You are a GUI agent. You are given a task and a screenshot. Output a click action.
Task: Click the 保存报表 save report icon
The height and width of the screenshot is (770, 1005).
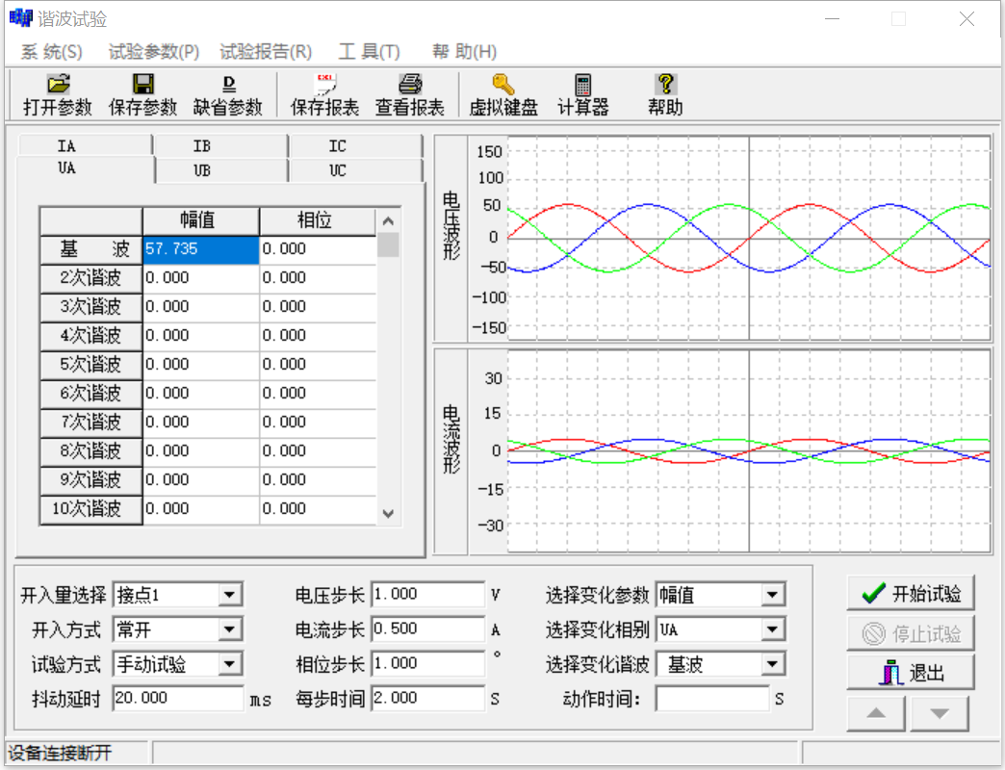pyautogui.click(x=323, y=94)
